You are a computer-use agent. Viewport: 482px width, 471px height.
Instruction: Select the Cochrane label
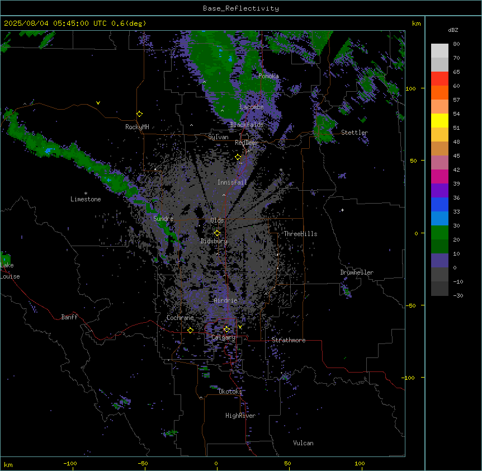(x=180, y=318)
